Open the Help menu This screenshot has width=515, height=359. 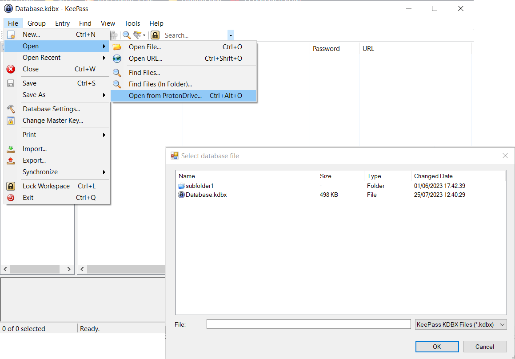(x=156, y=23)
